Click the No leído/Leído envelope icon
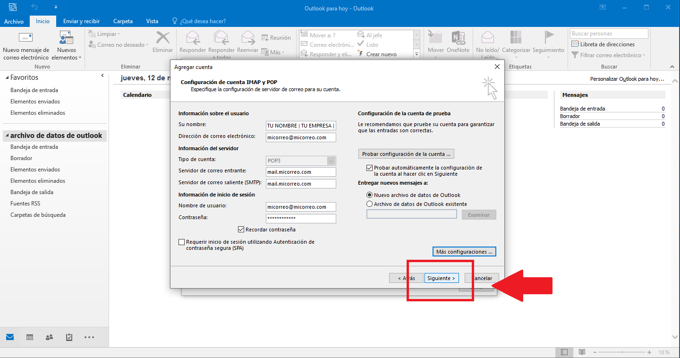This screenshot has width=680, height=358. (488, 38)
